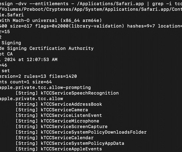
Task: Click the kTCCServiceSpeechRecognition entry
Action: 80,93
